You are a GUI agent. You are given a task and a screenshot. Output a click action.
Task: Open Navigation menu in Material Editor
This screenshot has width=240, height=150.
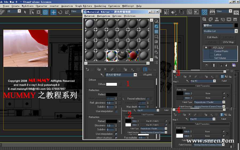click(x=103, y=16)
